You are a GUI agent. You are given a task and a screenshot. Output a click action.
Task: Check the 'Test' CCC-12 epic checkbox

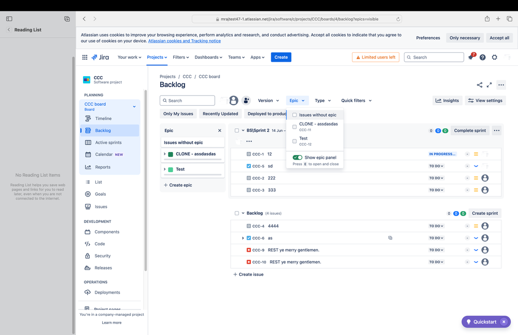point(295,141)
